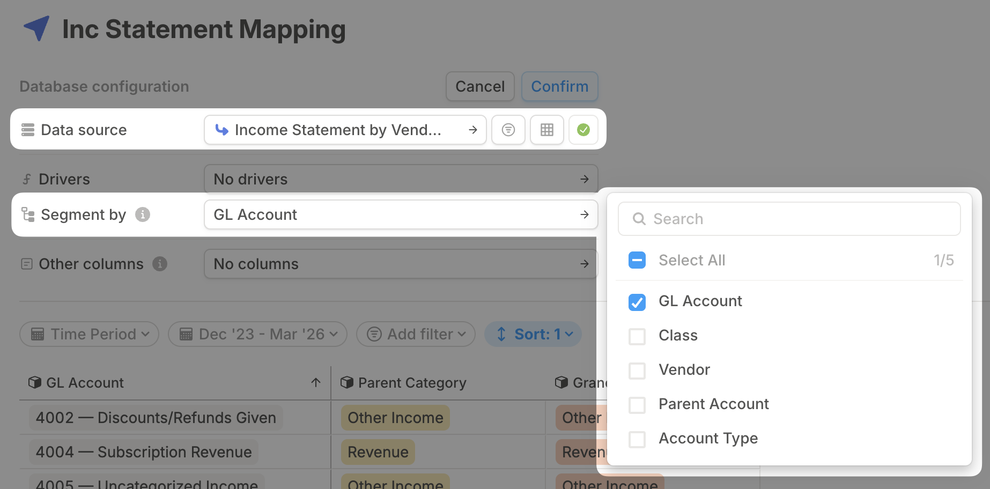The height and width of the screenshot is (489, 990).
Task: Toggle the Select All checkbox
Action: 637,261
